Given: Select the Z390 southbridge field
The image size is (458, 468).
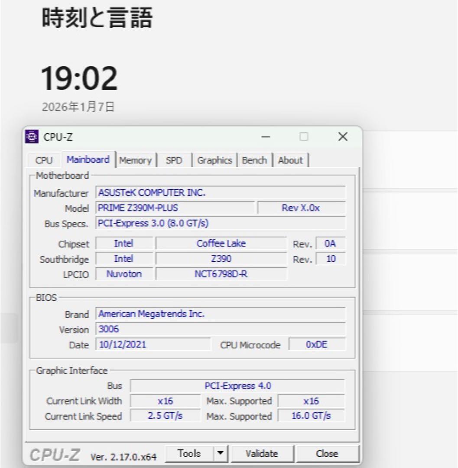Looking at the screenshot, I should point(221,258).
